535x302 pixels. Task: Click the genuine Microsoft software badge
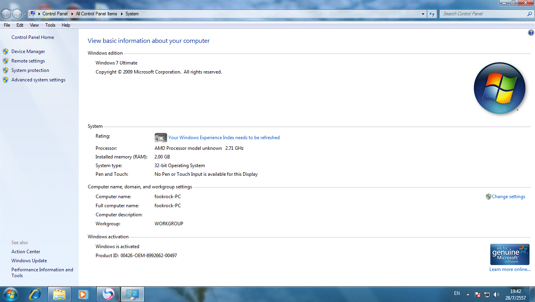coord(509,254)
